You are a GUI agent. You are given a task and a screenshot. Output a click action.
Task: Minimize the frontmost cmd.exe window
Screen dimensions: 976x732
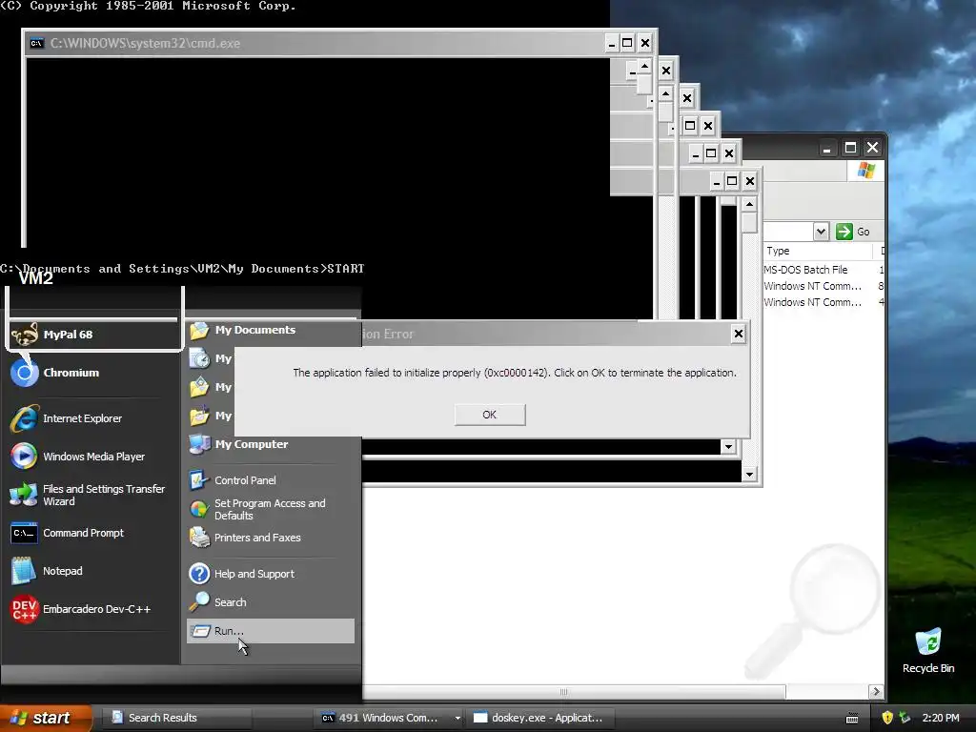pos(611,43)
